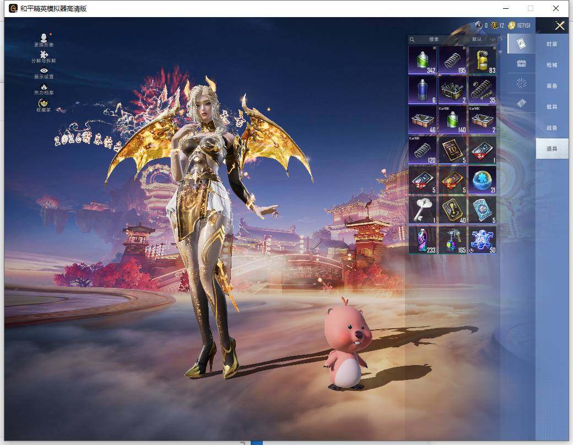Switch to the 枪械 tab
The image size is (573, 445).
click(x=552, y=65)
